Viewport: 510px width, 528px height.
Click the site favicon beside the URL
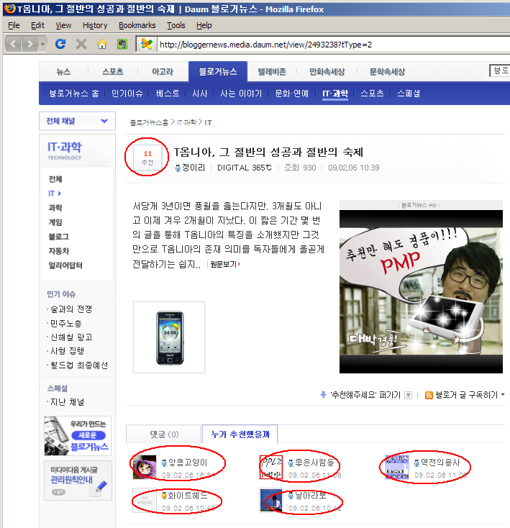pyautogui.click(x=147, y=44)
